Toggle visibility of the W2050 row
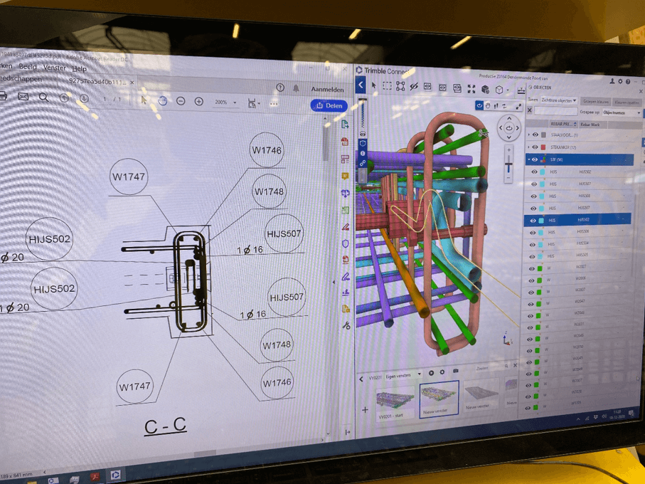The image size is (645, 484). [x=529, y=351]
